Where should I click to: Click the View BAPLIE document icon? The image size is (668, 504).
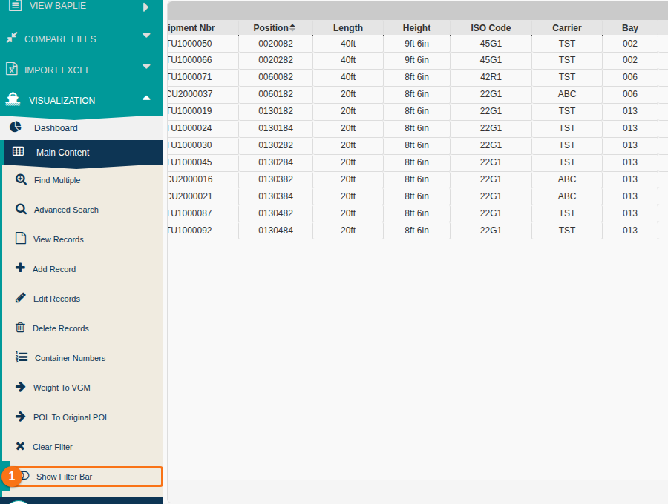coord(15,5)
